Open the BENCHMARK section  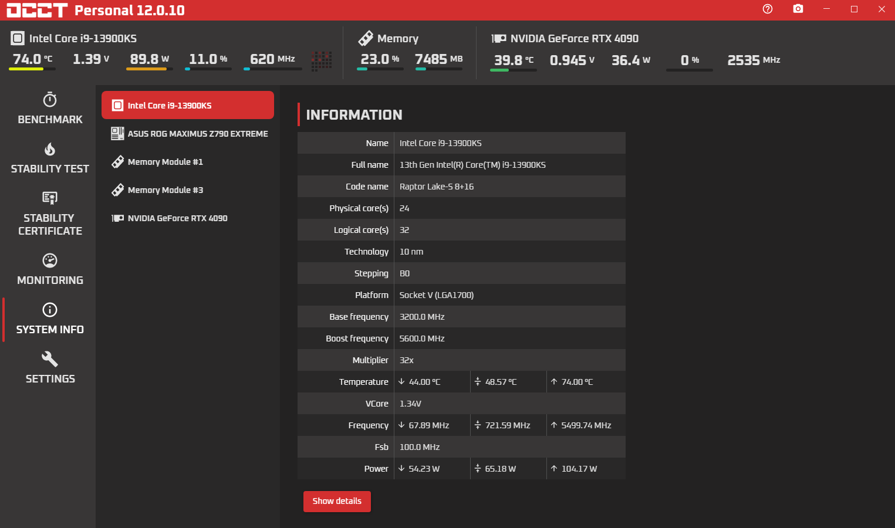pyautogui.click(x=50, y=109)
